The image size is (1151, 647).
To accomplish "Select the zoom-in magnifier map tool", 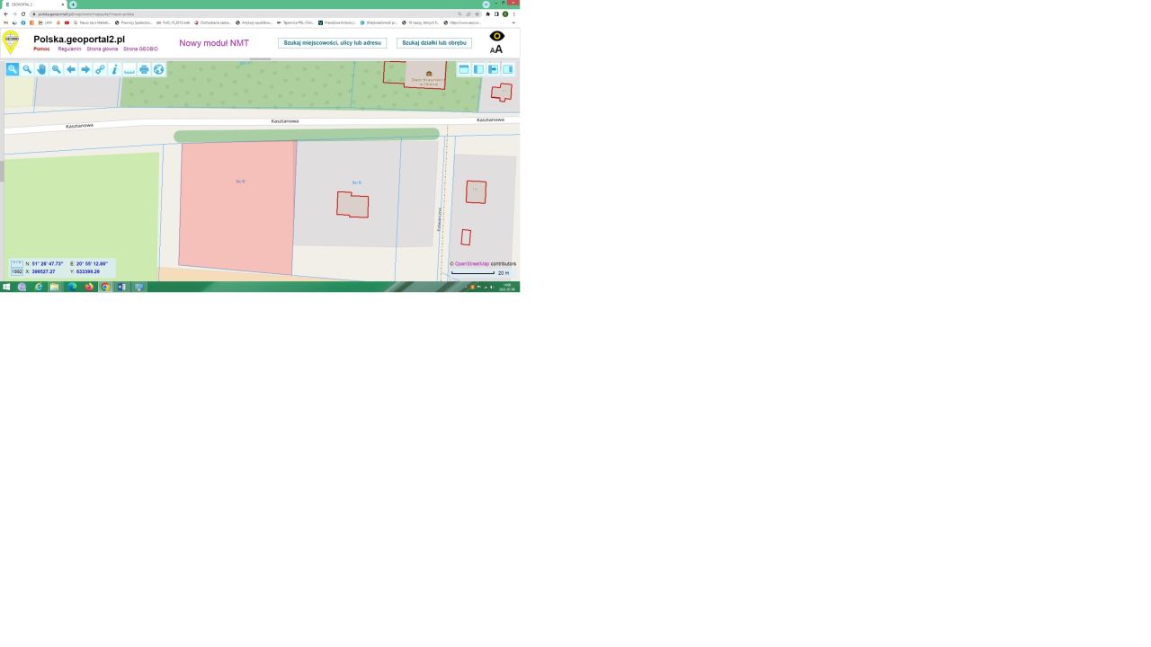I will (13, 69).
